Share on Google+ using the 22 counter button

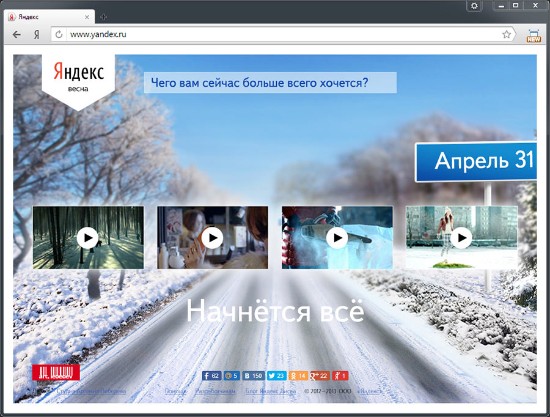tap(320, 376)
